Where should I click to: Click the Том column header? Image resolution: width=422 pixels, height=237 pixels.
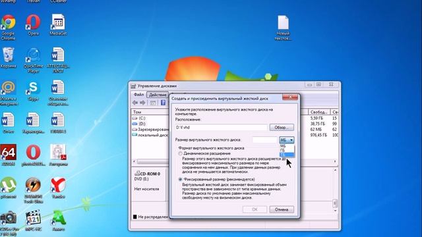pos(150,112)
